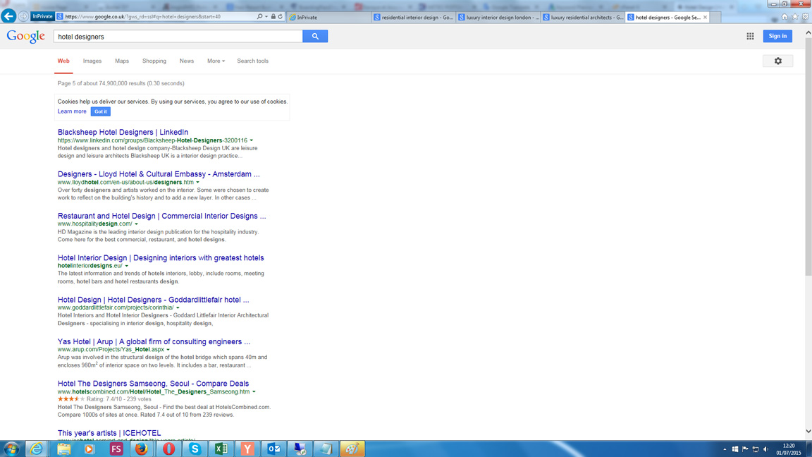Dismiss cookie notice with Got it button
The width and height of the screenshot is (812, 457).
click(101, 111)
